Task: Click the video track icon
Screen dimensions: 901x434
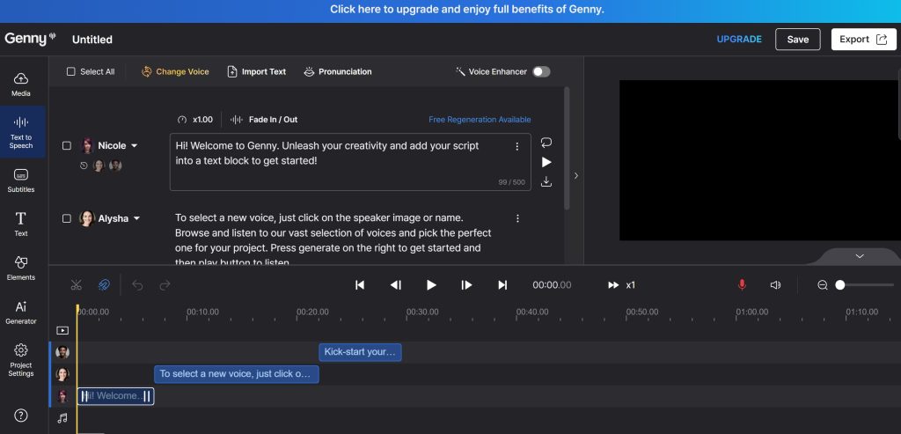Action: tap(62, 330)
